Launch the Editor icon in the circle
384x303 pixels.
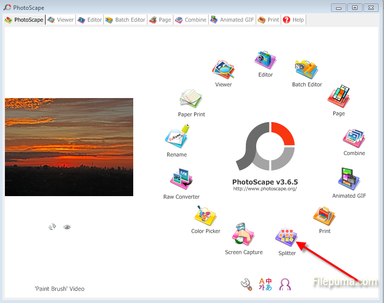[265, 61]
